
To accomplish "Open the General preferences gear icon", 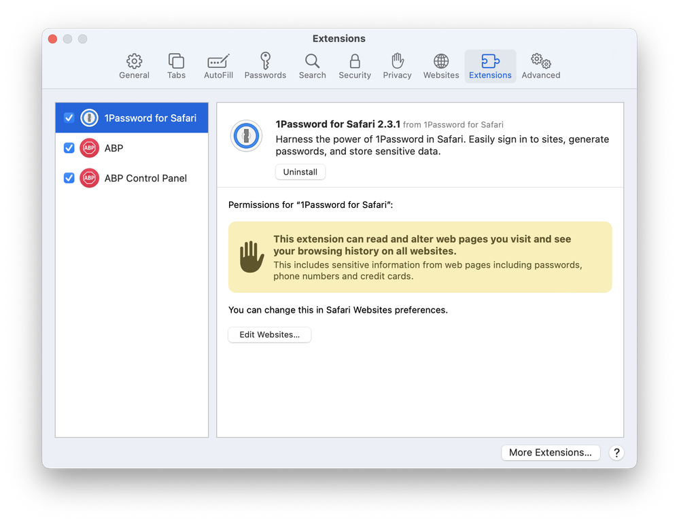I will pyautogui.click(x=134, y=66).
